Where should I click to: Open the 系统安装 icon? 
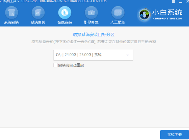click(x=11, y=13)
